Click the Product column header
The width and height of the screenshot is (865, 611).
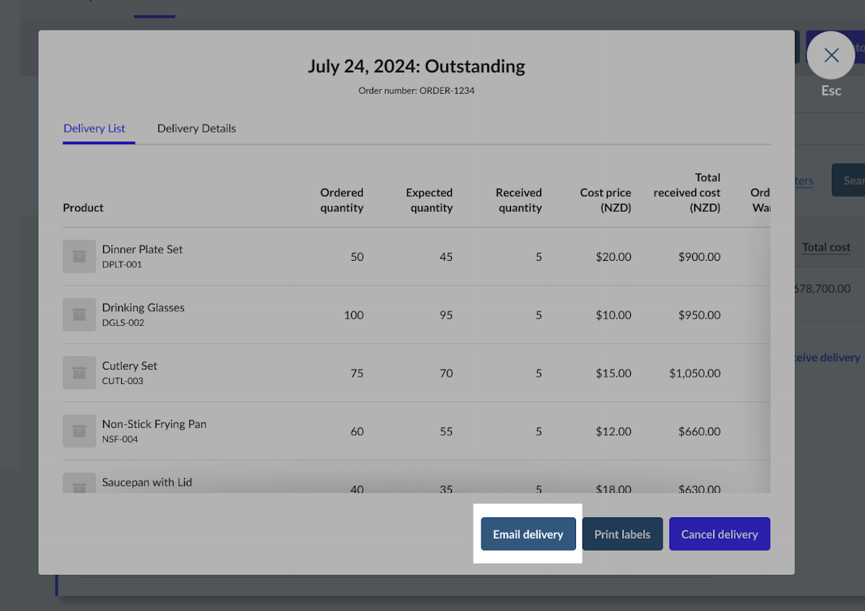pyautogui.click(x=83, y=208)
